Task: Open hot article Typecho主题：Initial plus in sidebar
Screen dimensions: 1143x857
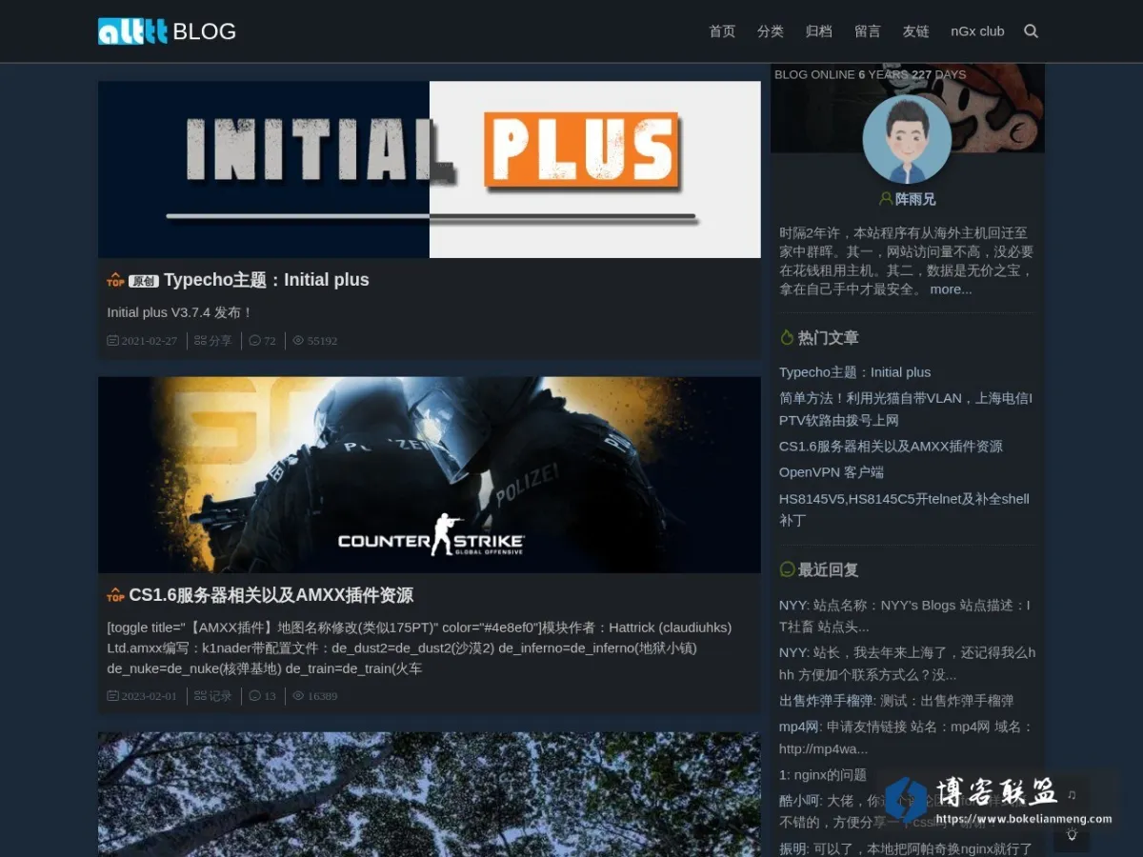Action: click(855, 372)
